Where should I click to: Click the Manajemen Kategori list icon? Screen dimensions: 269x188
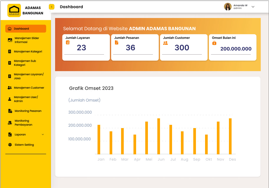tap(10, 51)
